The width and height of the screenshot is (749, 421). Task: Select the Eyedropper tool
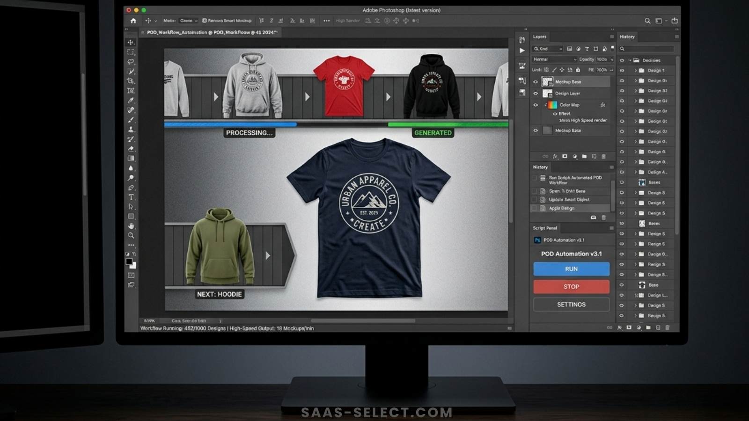(131, 100)
